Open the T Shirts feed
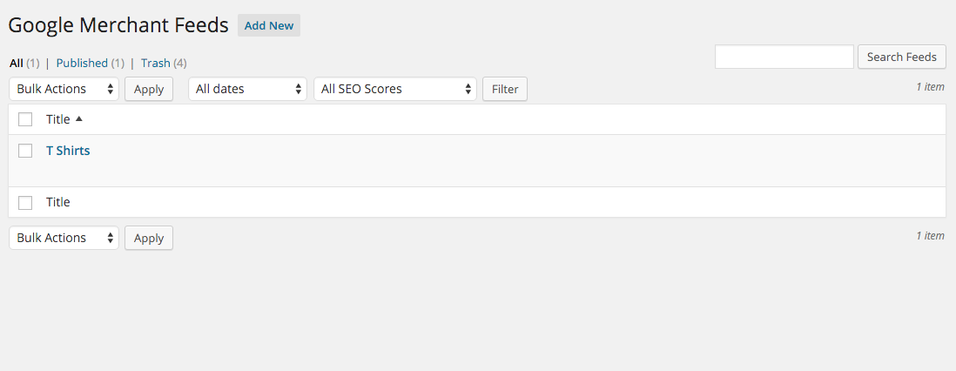The height and width of the screenshot is (371, 956). pyautogui.click(x=68, y=151)
